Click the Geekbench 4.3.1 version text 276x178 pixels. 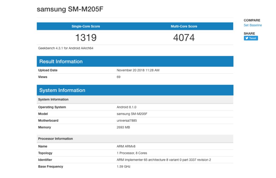[x=66, y=48]
